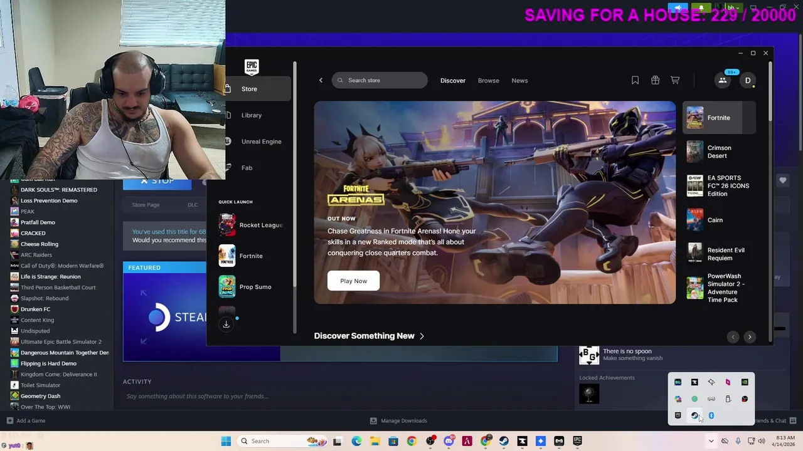Select Cairn in the featured list
803x451 pixels.
pos(719,220)
